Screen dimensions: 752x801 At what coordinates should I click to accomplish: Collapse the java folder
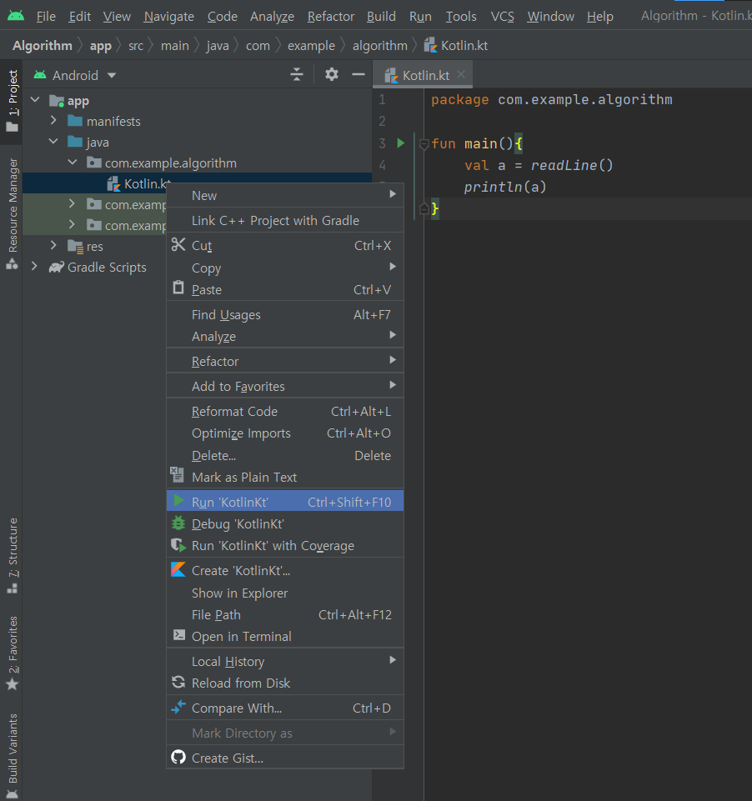(53, 141)
